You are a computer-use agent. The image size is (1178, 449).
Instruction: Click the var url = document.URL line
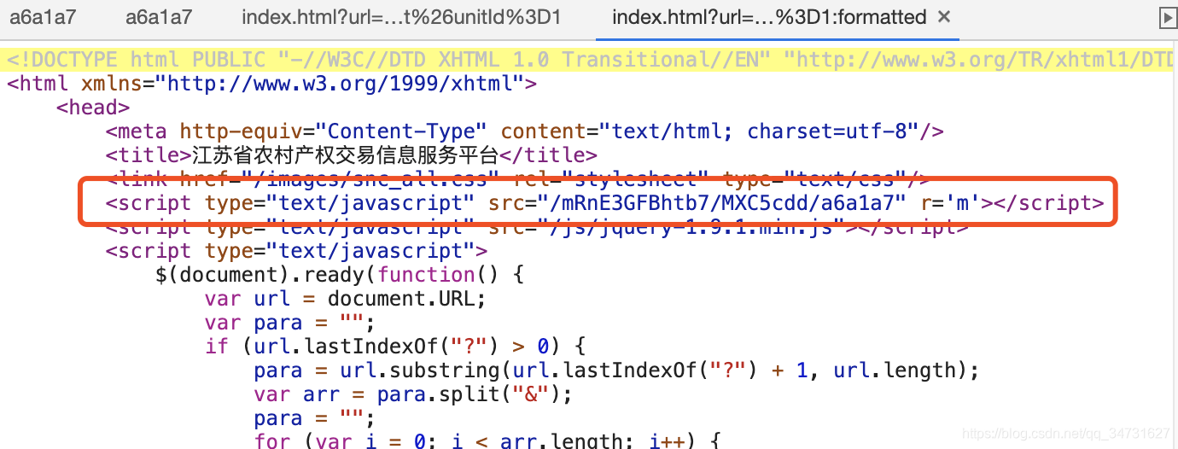[x=345, y=299]
